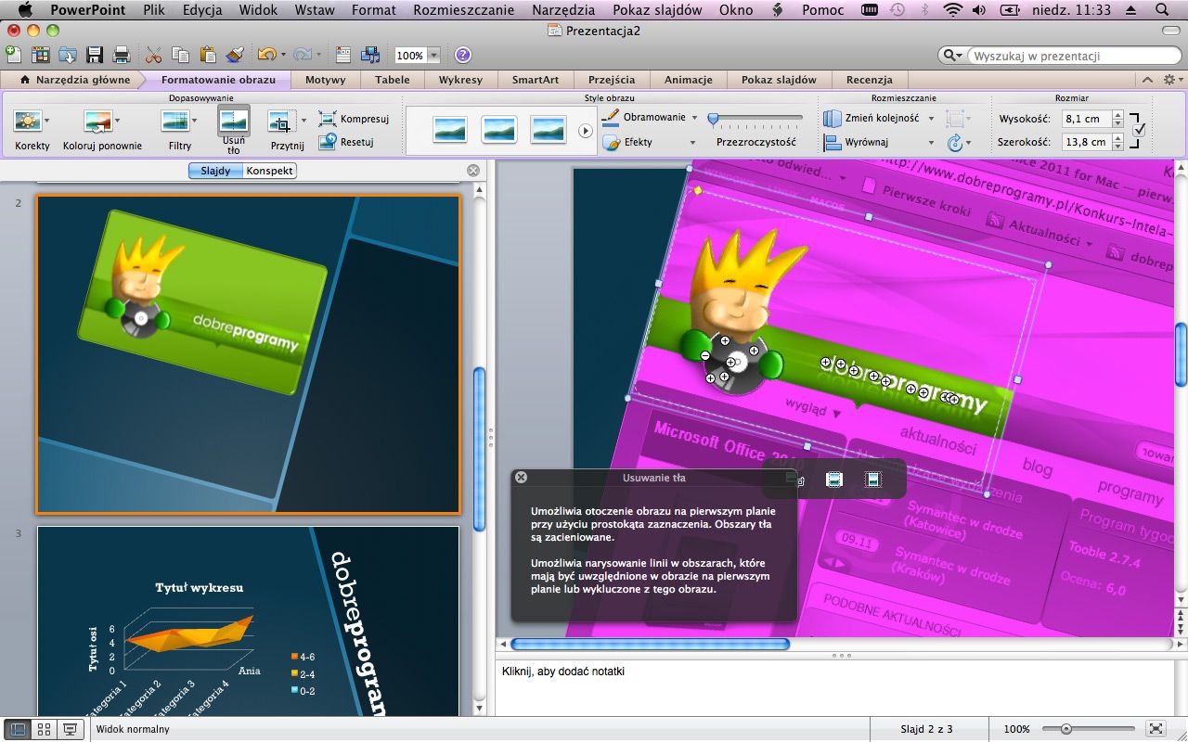Switch to Konspekt outline view
The image size is (1188, 742).
tap(269, 171)
